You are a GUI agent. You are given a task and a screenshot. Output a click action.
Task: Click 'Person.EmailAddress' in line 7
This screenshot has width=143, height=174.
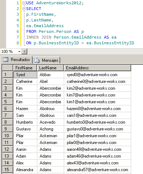click(x=77, y=37)
